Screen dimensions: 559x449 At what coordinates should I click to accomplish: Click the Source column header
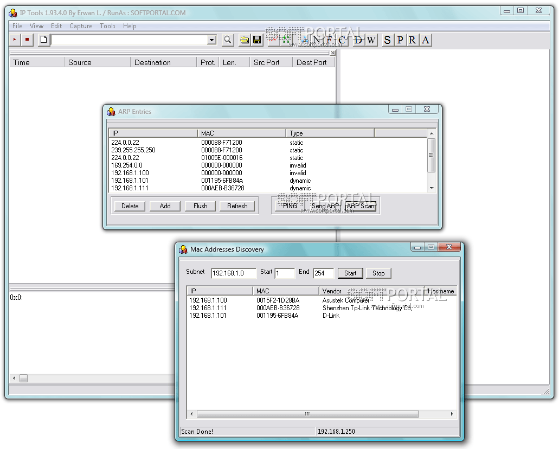coord(98,62)
